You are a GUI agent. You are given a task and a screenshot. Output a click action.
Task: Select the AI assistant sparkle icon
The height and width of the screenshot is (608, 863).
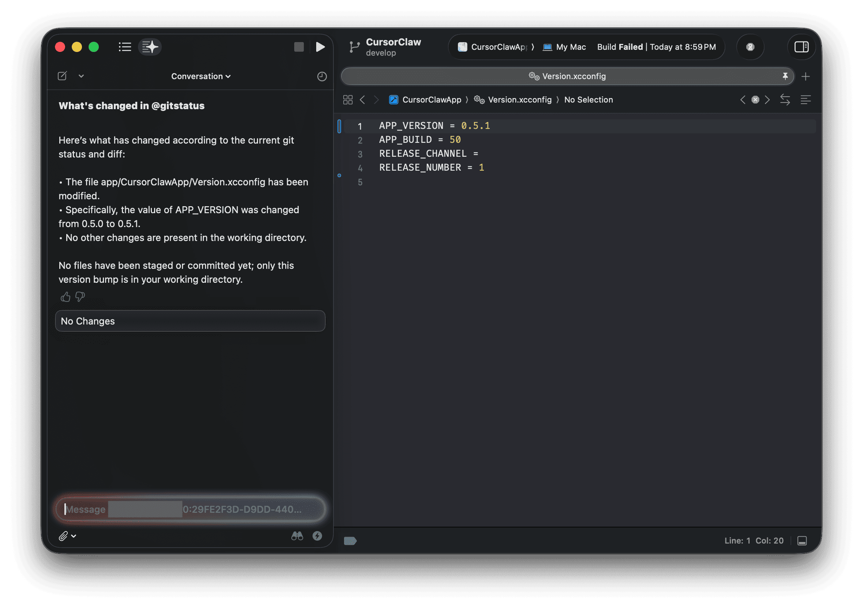[x=150, y=47]
